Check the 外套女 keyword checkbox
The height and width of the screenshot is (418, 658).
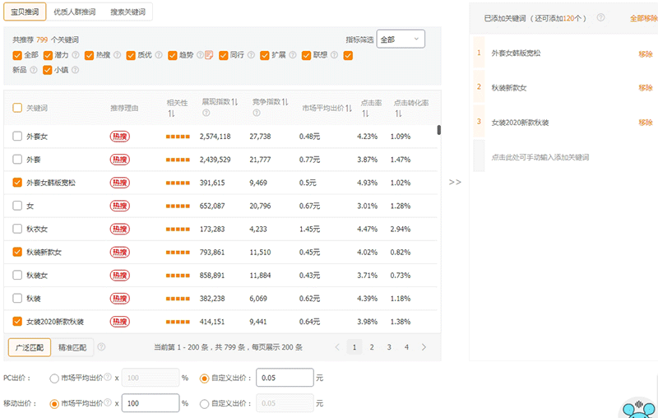(18, 136)
